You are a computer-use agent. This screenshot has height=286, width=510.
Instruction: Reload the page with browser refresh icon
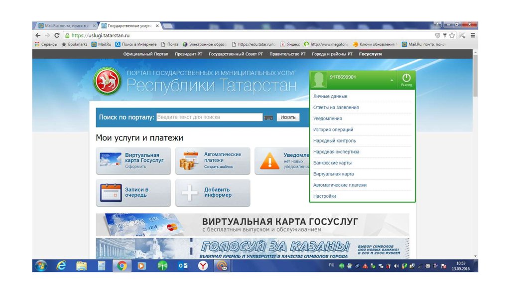tap(57, 35)
